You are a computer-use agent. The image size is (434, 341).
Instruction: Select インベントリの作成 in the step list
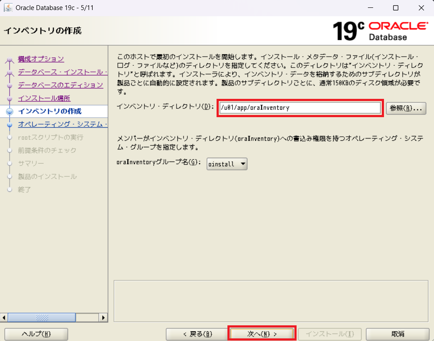[x=50, y=111]
